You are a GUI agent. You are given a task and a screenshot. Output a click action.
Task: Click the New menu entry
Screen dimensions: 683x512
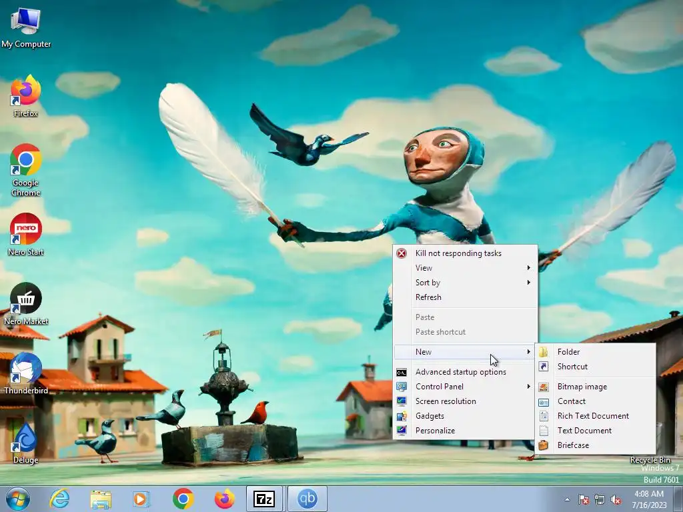[x=465, y=352]
